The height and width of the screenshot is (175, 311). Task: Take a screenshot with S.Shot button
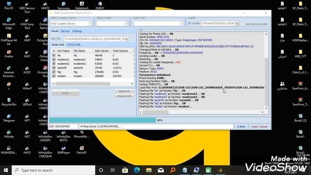241,126
